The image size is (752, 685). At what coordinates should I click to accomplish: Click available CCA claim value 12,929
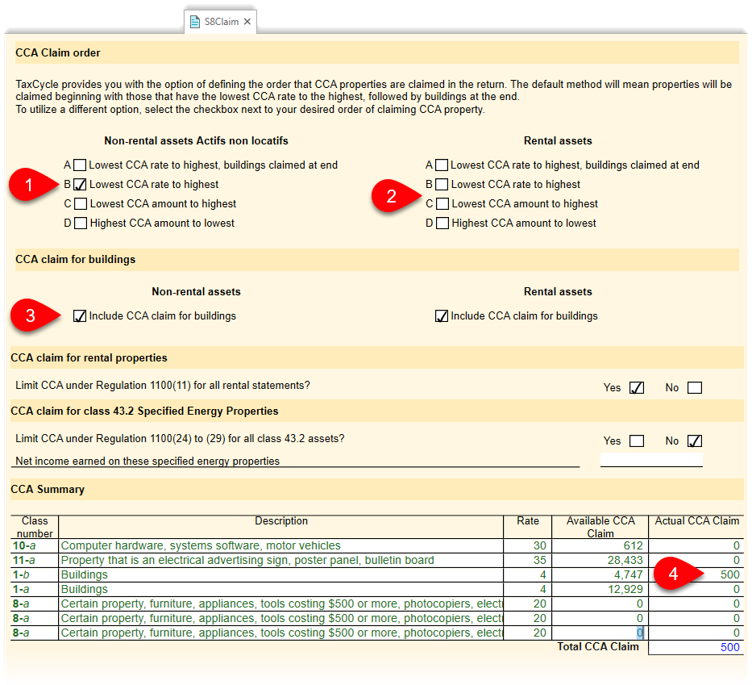point(625,590)
